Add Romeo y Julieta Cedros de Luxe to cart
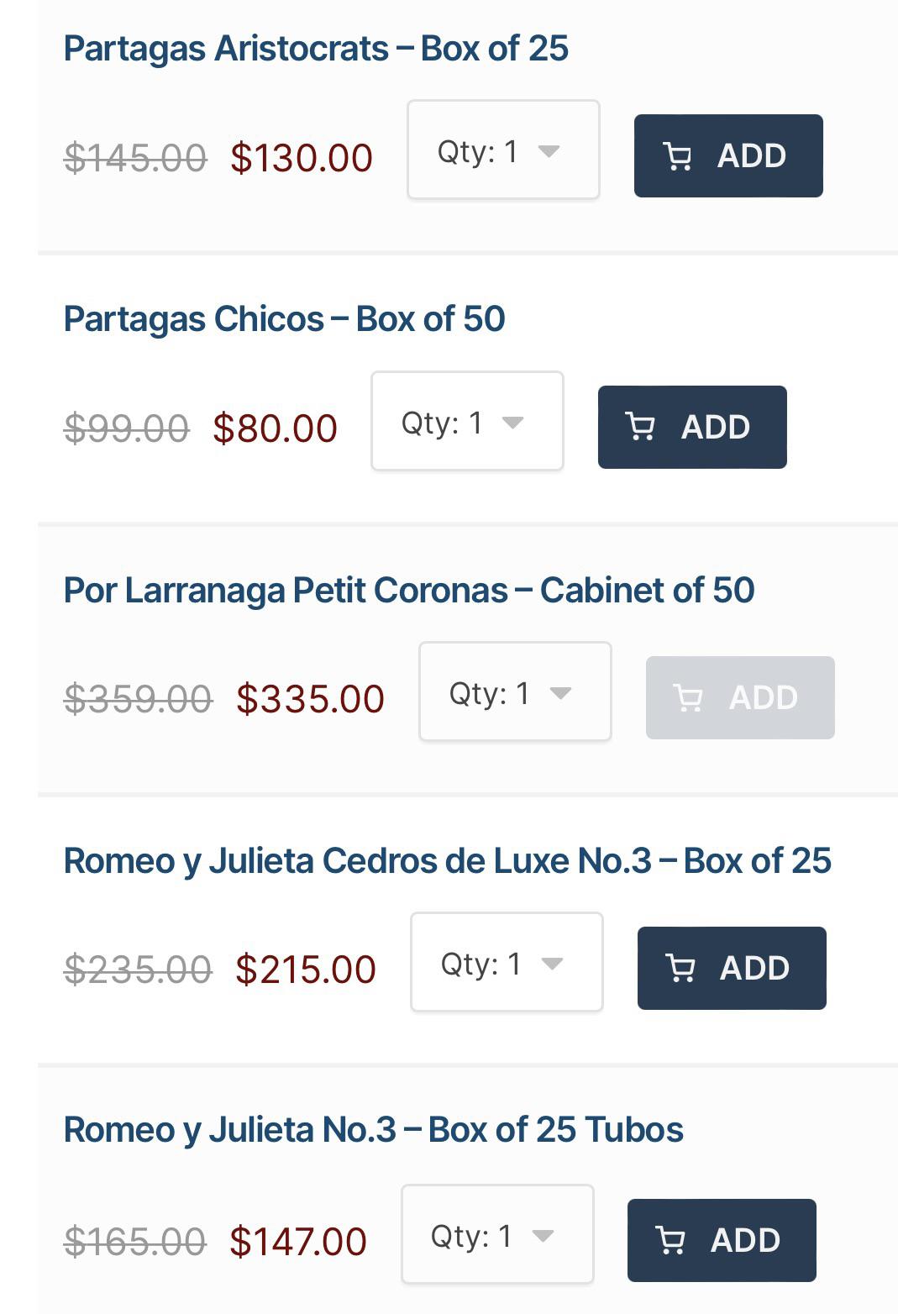 coord(731,968)
